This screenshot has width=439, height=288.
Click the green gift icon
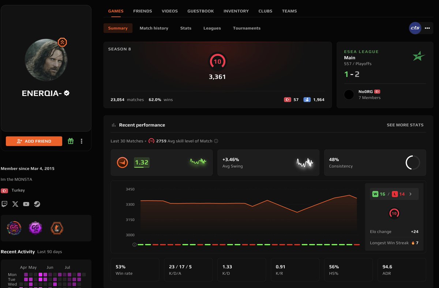coord(71,141)
